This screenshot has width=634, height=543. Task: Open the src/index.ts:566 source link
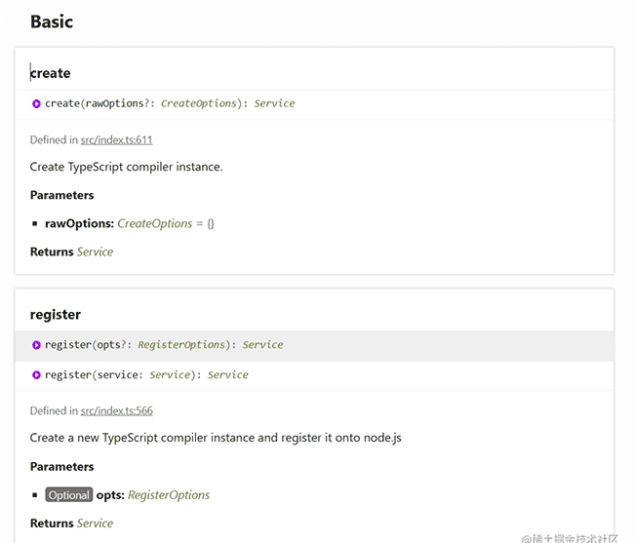[116, 410]
